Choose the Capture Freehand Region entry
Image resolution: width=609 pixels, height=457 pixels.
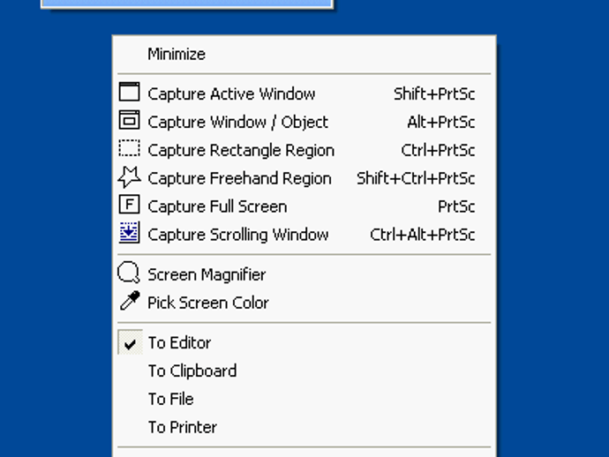tap(239, 178)
